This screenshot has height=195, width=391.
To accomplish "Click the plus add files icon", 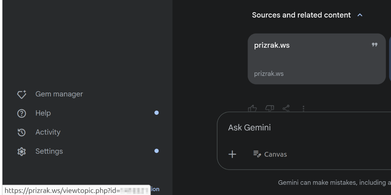I will point(232,154).
